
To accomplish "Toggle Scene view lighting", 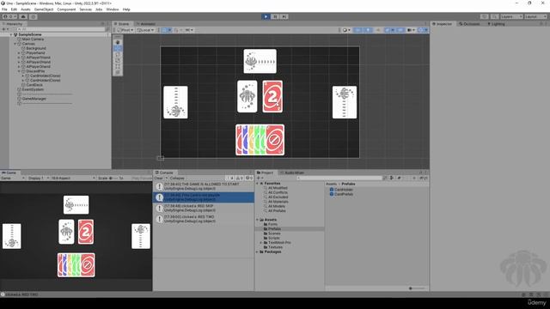I will click(x=368, y=30).
